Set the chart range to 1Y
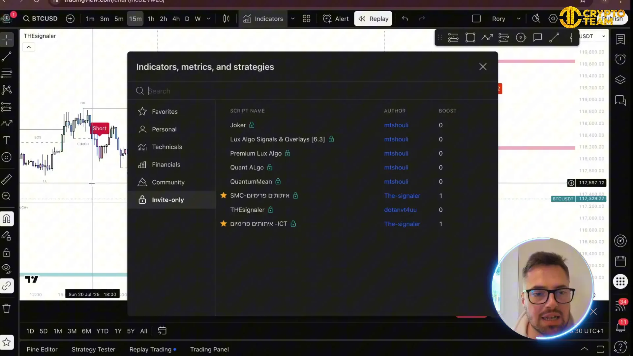The height and width of the screenshot is (356, 633). [118, 331]
